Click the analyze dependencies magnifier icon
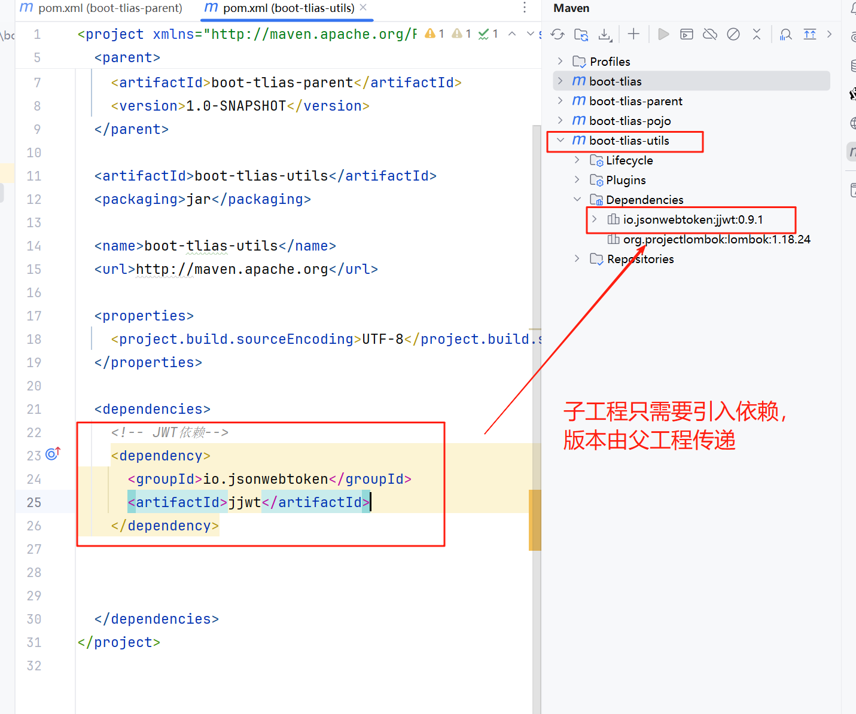Viewport: 856px width, 714px height. (786, 34)
